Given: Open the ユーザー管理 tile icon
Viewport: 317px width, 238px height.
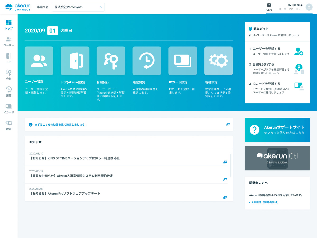Looking at the screenshot, I should pyautogui.click(x=39, y=61).
